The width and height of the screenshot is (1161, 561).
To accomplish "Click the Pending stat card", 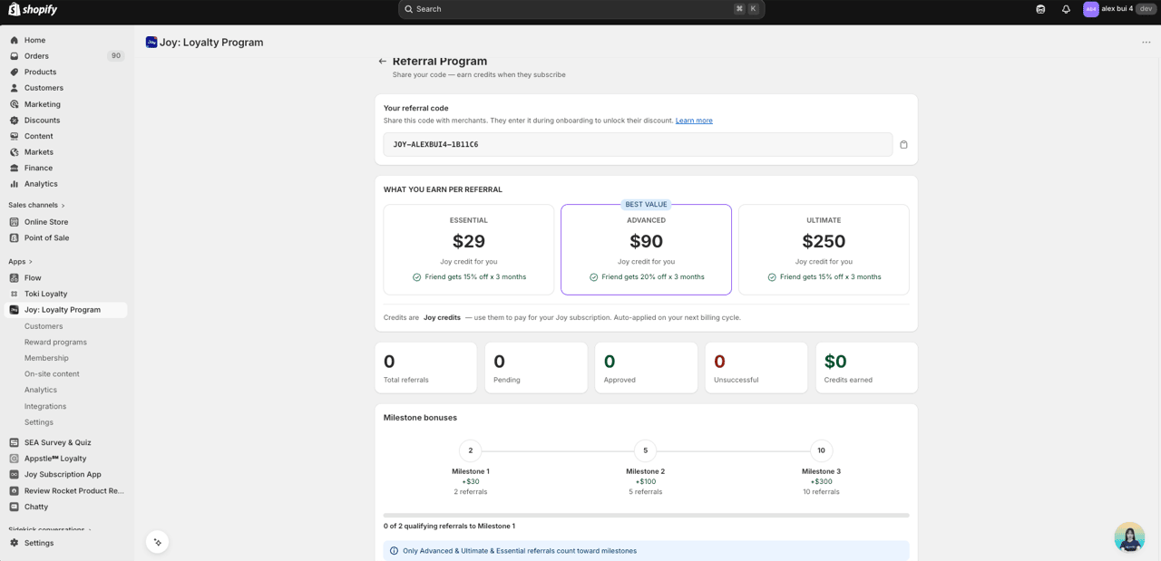I will click(536, 368).
